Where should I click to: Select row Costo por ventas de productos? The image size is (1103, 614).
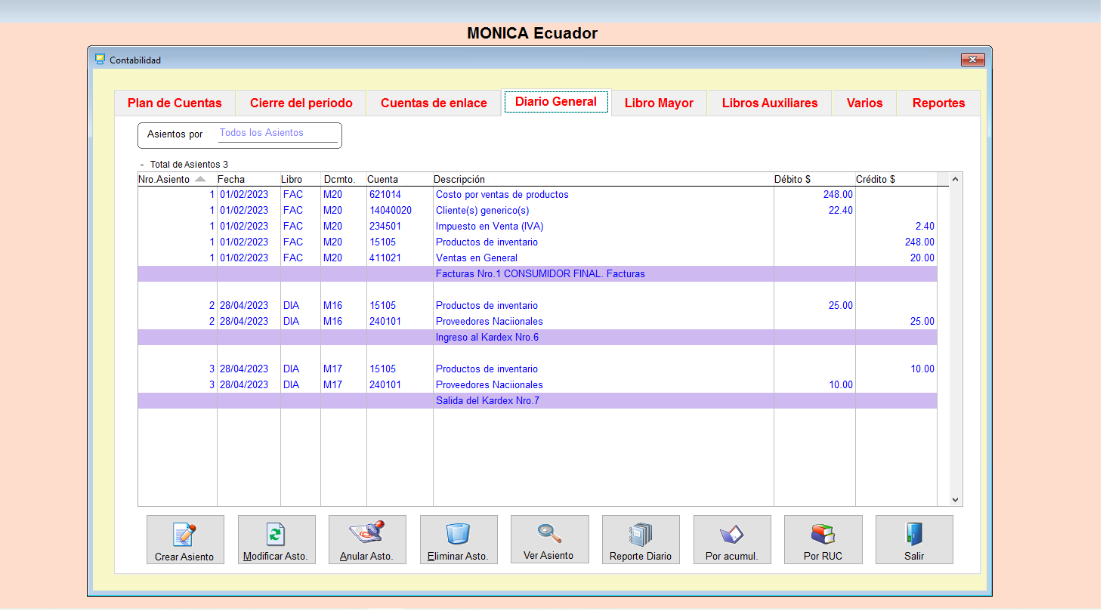point(537,195)
